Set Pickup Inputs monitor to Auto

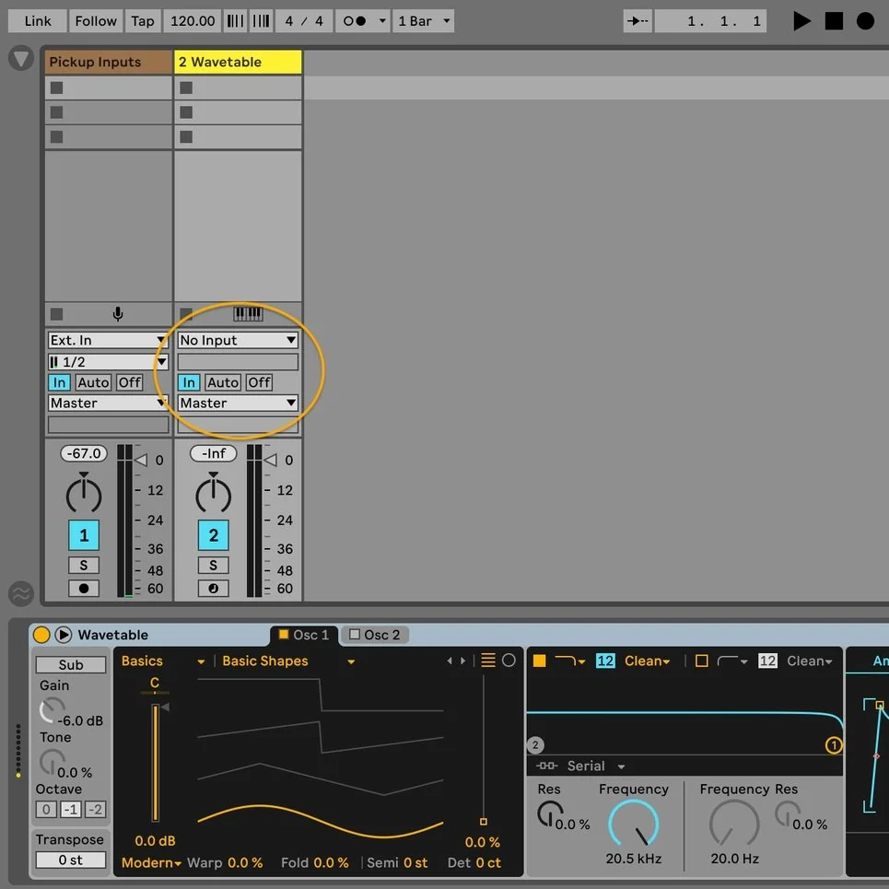click(x=93, y=382)
